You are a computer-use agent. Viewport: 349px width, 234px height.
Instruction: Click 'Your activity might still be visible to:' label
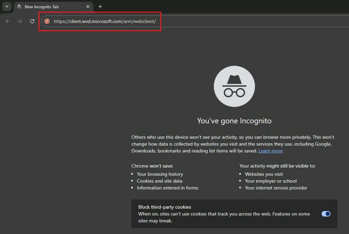pyautogui.click(x=277, y=166)
